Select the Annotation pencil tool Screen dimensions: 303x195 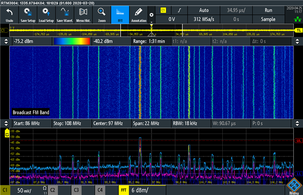tap(139, 15)
